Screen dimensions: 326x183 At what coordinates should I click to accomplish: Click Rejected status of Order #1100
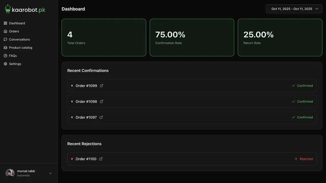(304, 159)
